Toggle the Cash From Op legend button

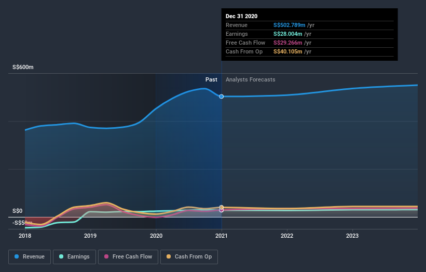[x=189, y=257]
